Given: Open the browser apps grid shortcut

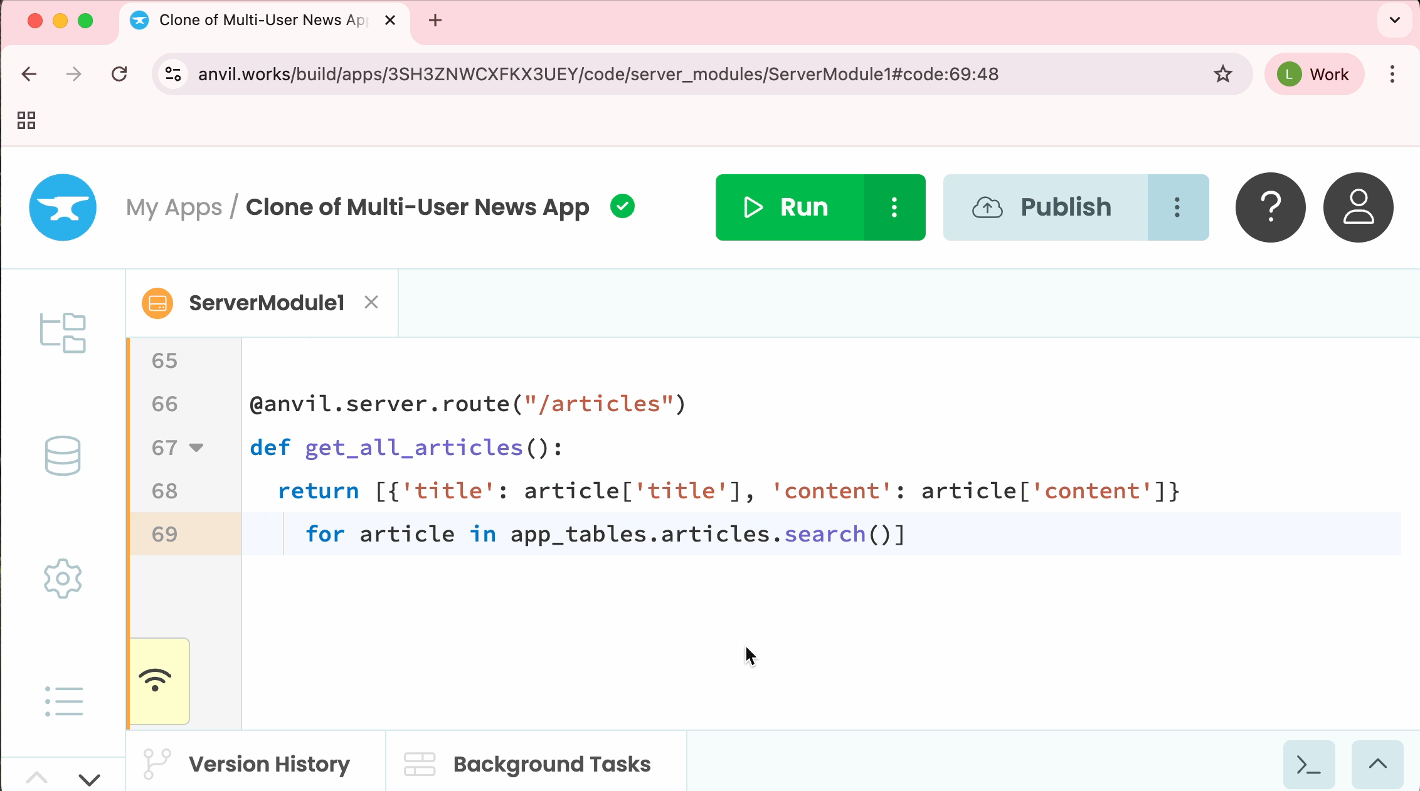Looking at the screenshot, I should (x=26, y=120).
